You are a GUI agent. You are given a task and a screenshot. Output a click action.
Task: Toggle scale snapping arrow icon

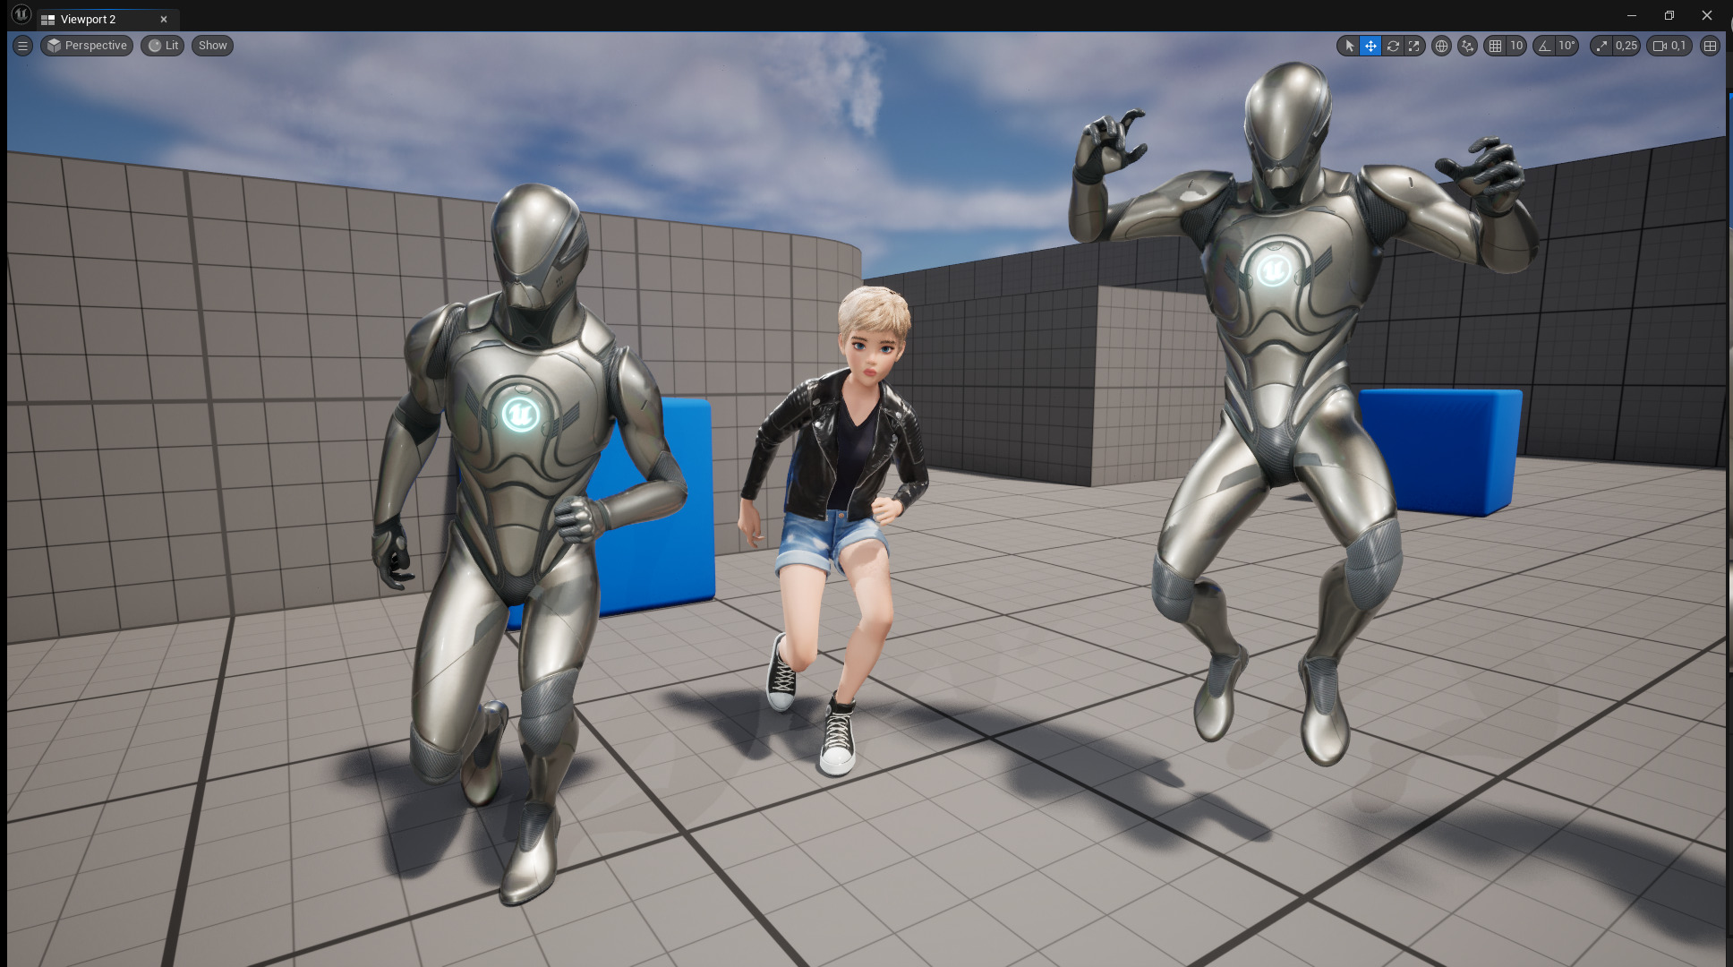pos(1601,46)
